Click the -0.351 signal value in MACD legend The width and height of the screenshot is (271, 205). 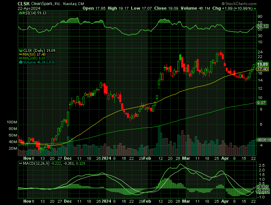click(x=68, y=163)
